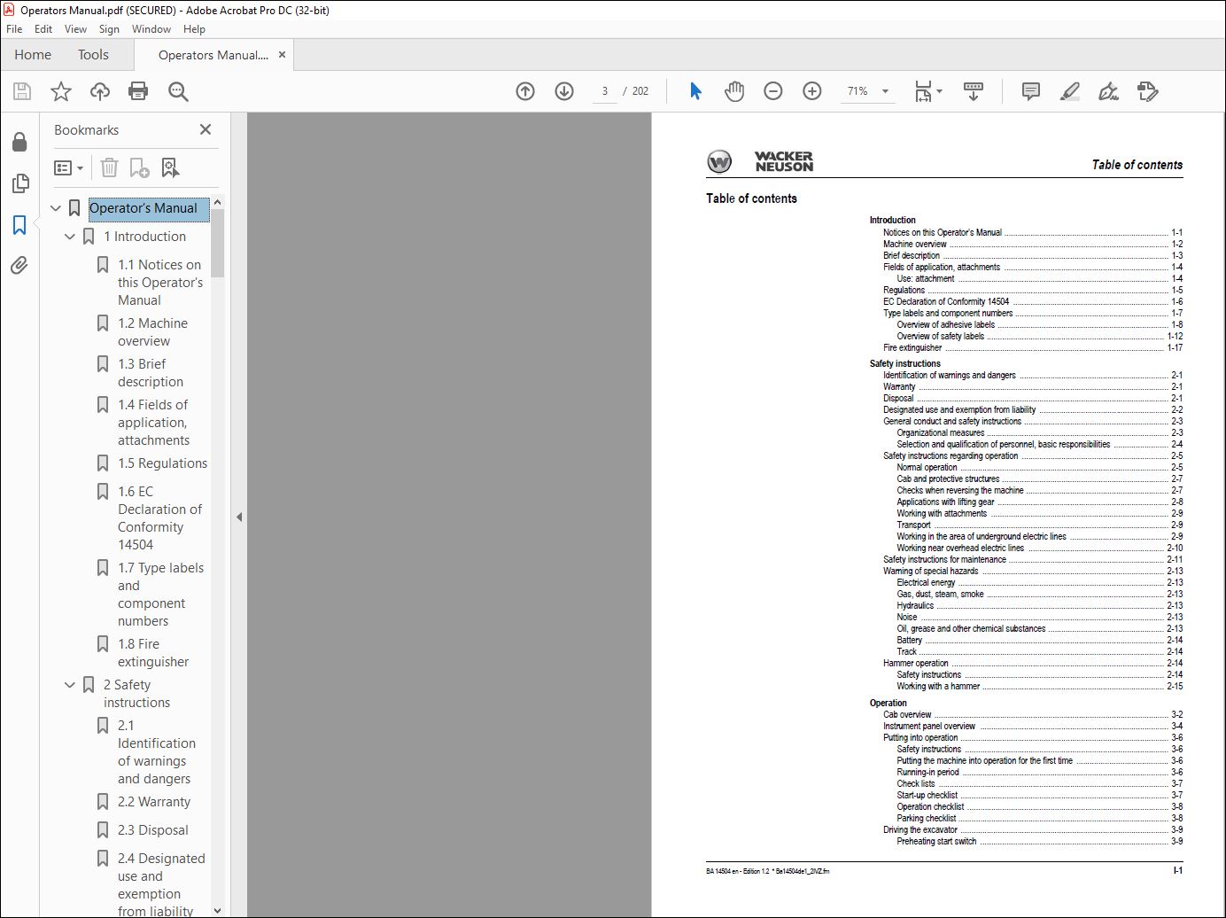Select the arrow selection tool

[695, 91]
